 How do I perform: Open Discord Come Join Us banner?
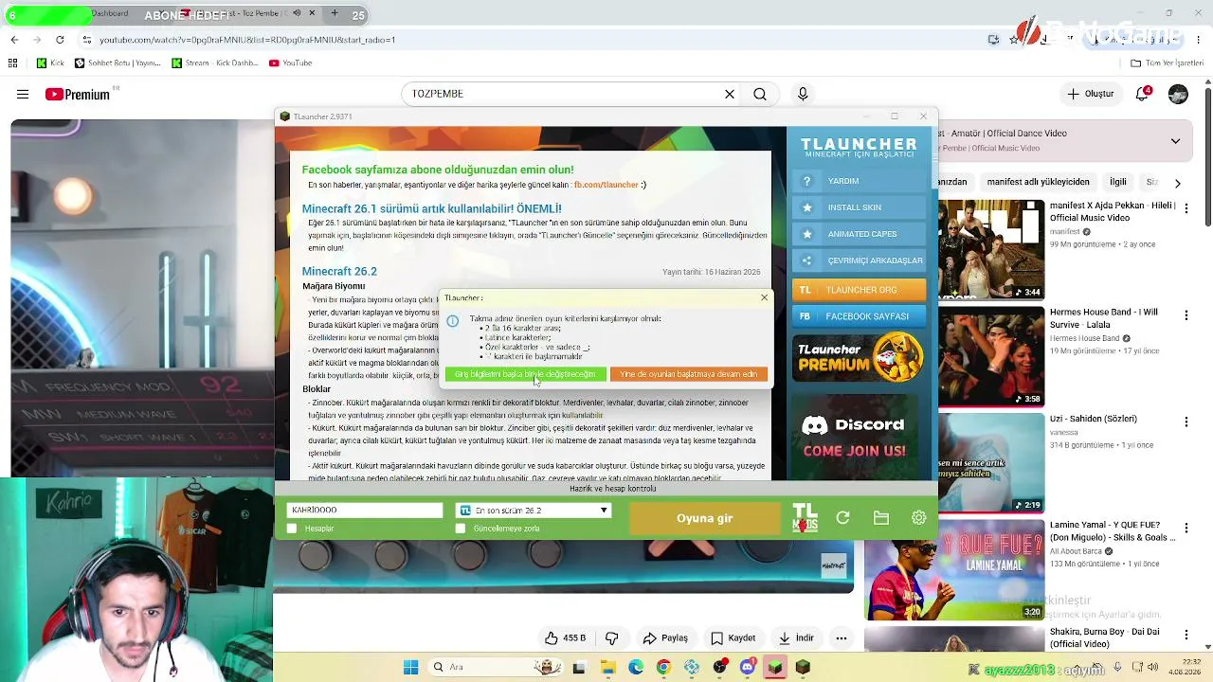pos(858,437)
